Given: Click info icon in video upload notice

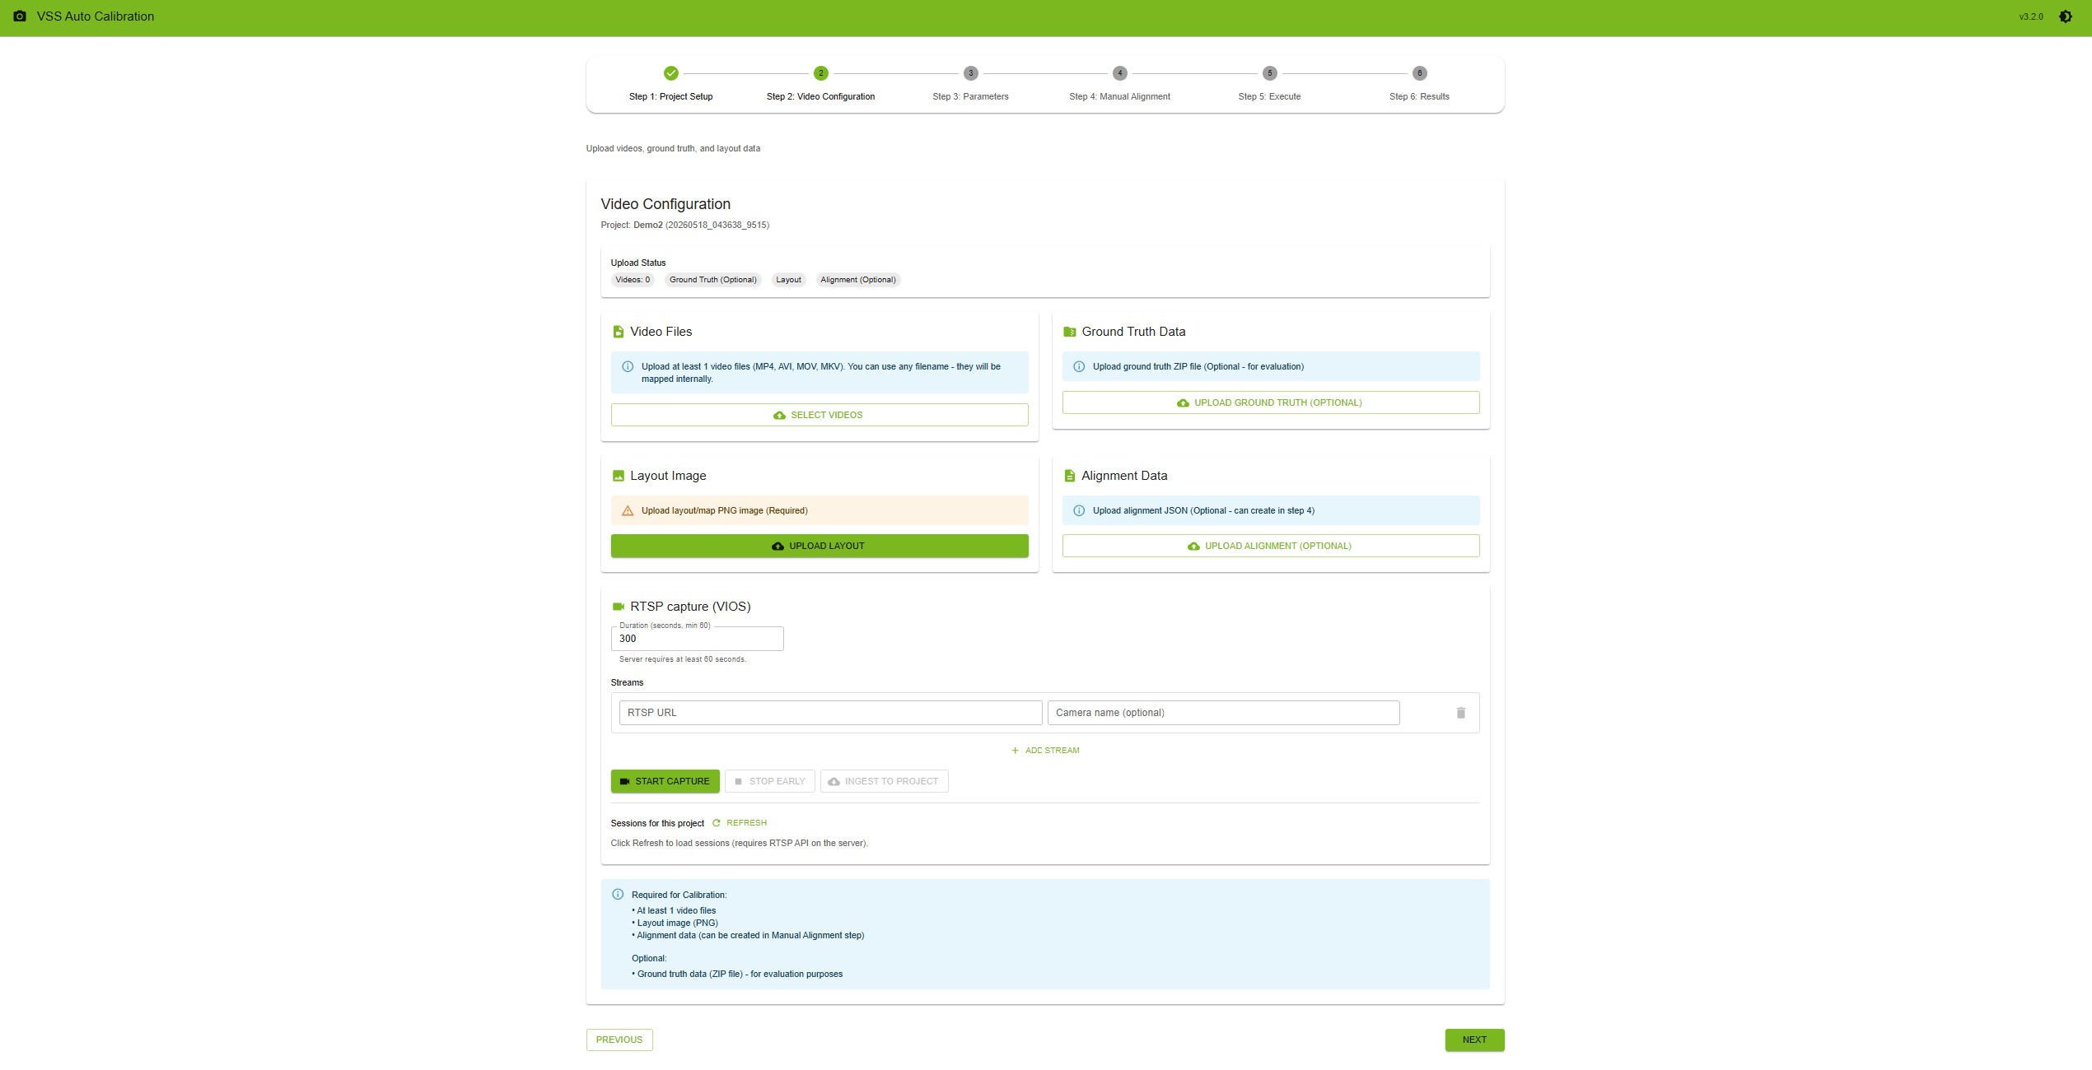Looking at the screenshot, I should pos(628,367).
